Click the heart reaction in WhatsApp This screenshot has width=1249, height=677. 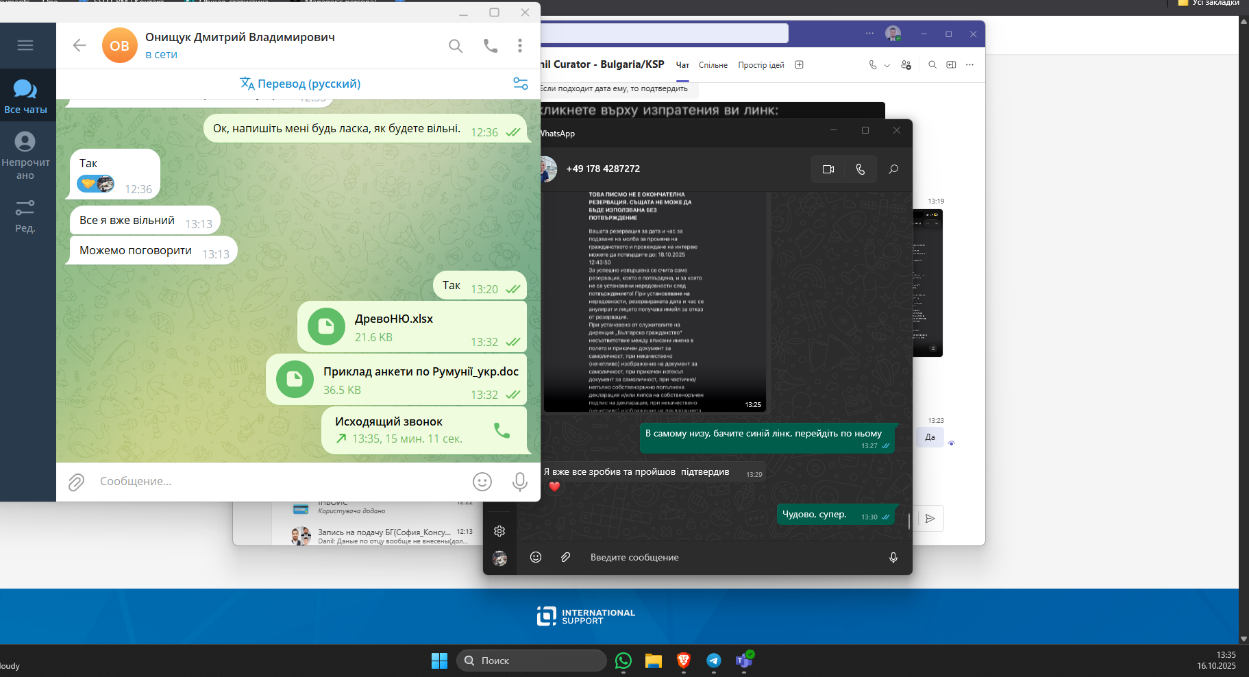[x=554, y=487]
